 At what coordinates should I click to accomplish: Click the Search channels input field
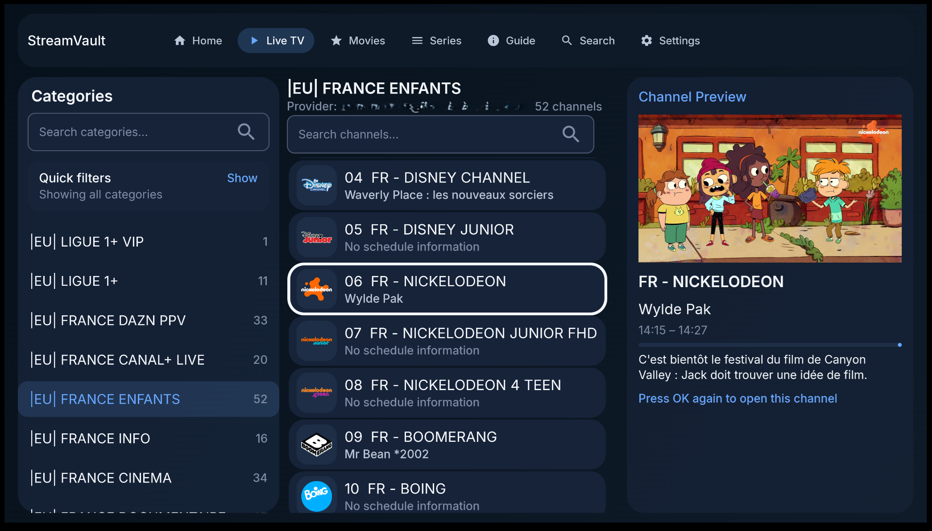pyautogui.click(x=440, y=134)
